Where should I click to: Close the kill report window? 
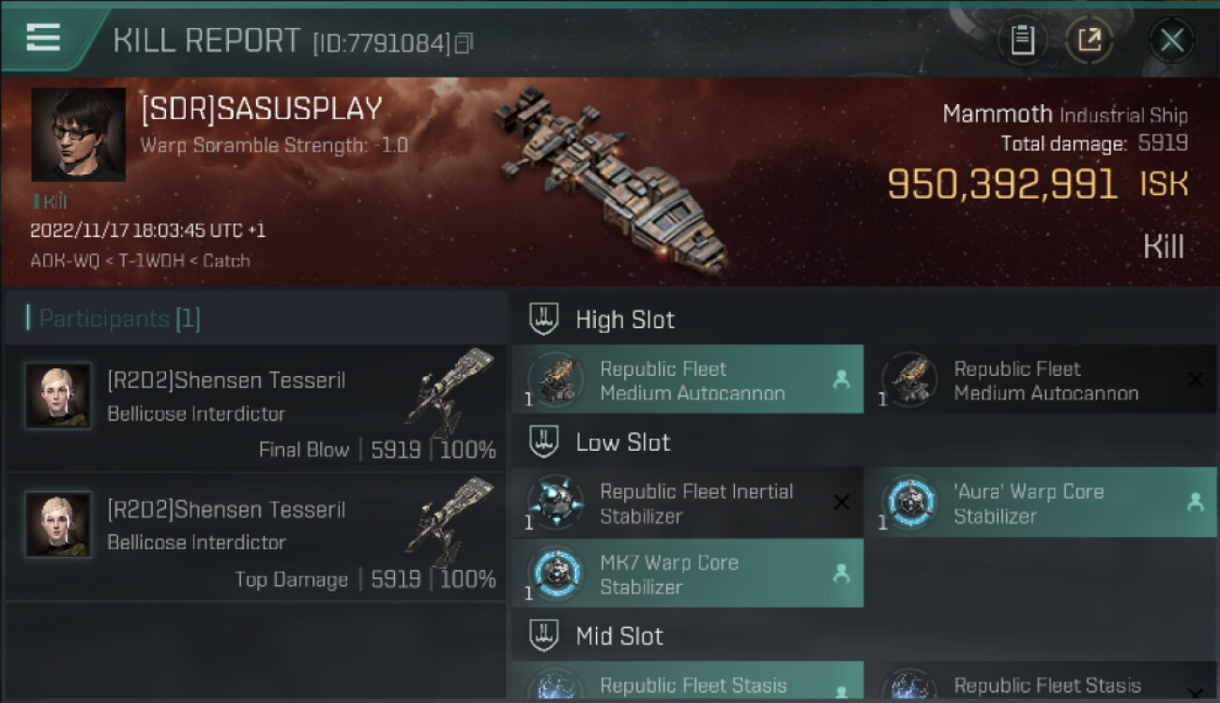pos(1171,40)
